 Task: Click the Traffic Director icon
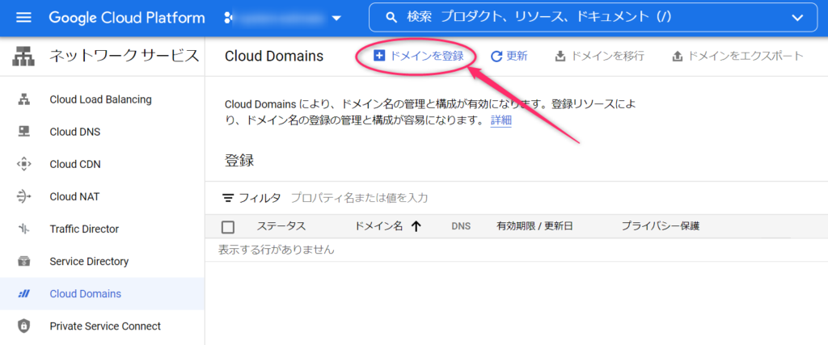tap(23, 229)
